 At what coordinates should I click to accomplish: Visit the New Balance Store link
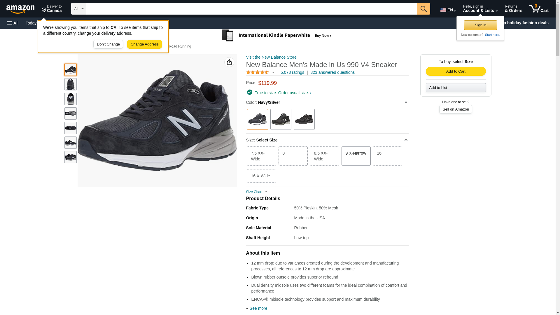(x=271, y=57)
